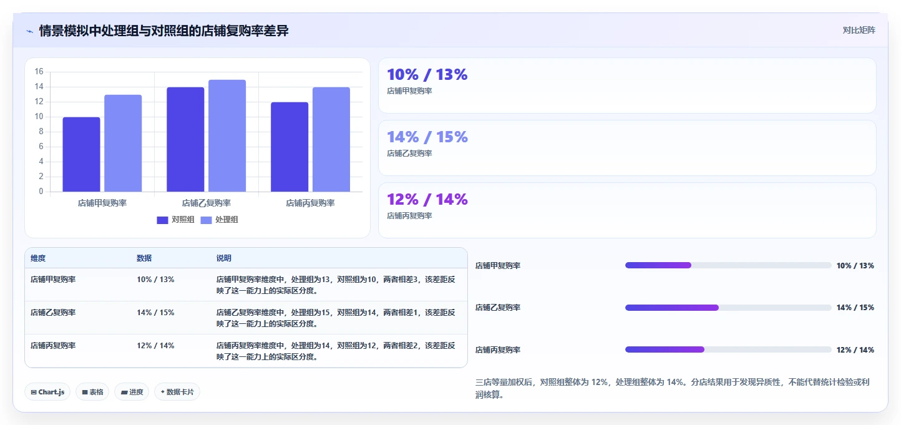The width and height of the screenshot is (901, 425).
Task: Click the 10% / 13% cell in the table
Action: point(155,280)
